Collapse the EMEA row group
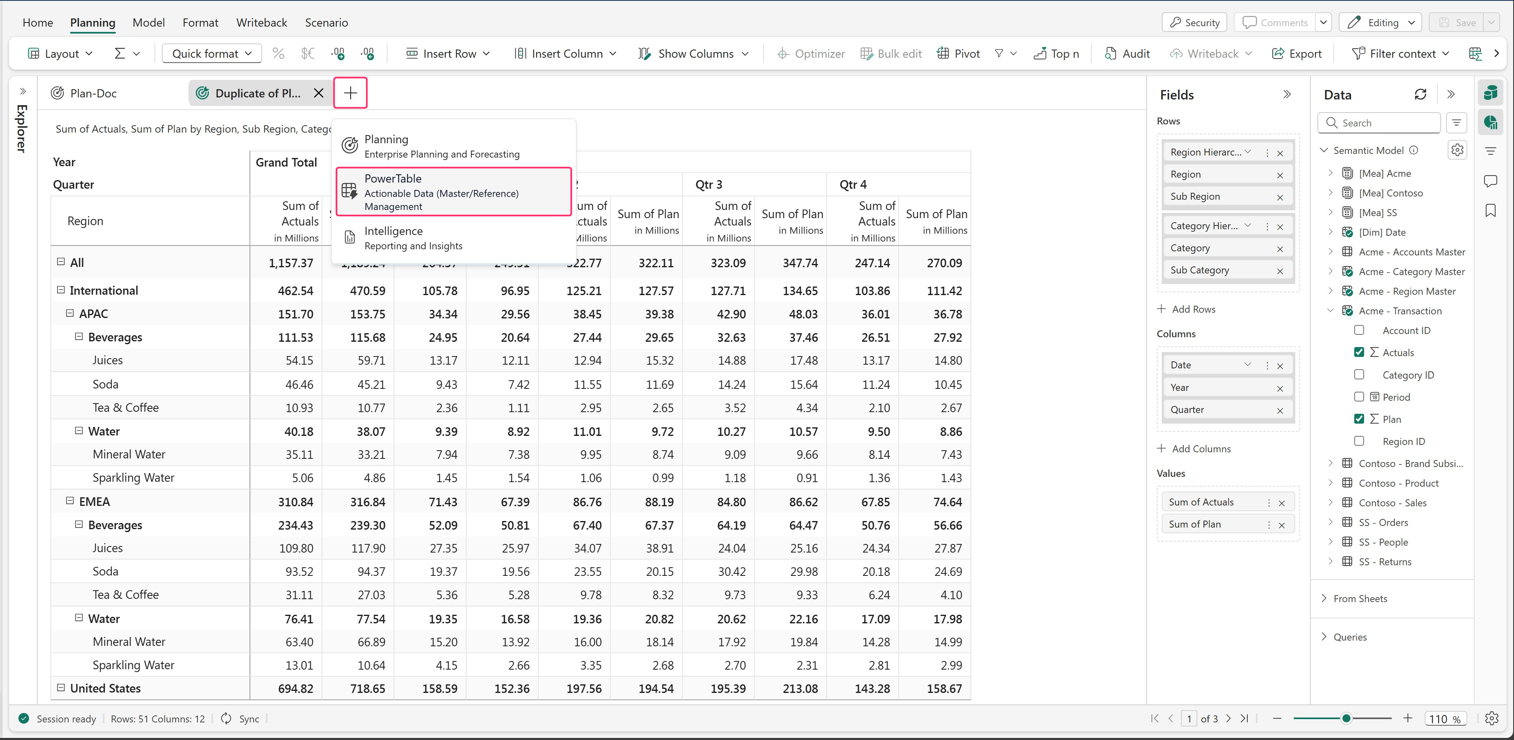Viewport: 1514px width, 740px height. (70, 501)
